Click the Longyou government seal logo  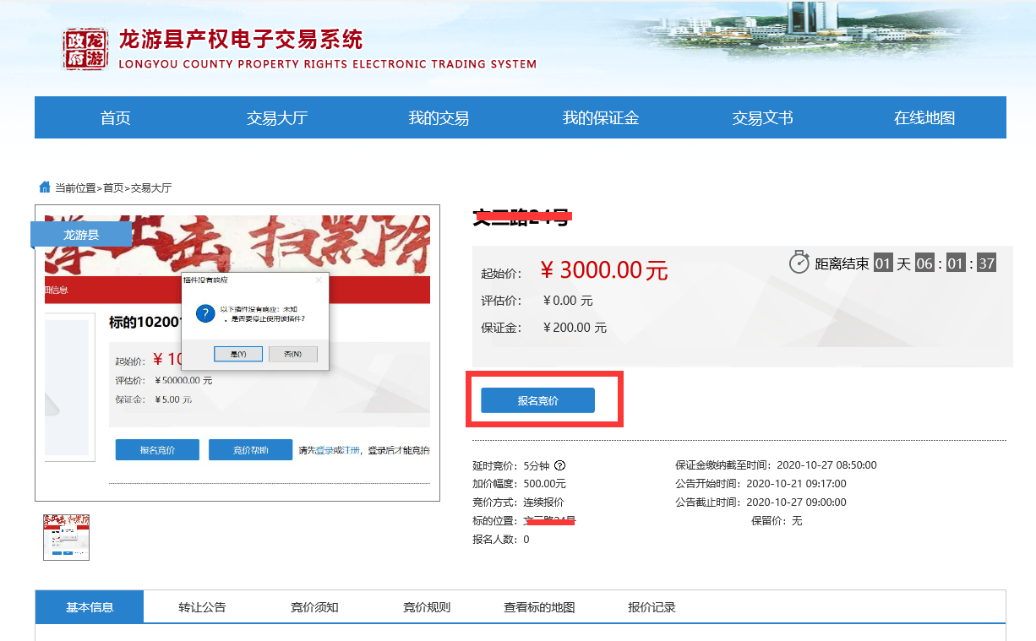[x=85, y=48]
